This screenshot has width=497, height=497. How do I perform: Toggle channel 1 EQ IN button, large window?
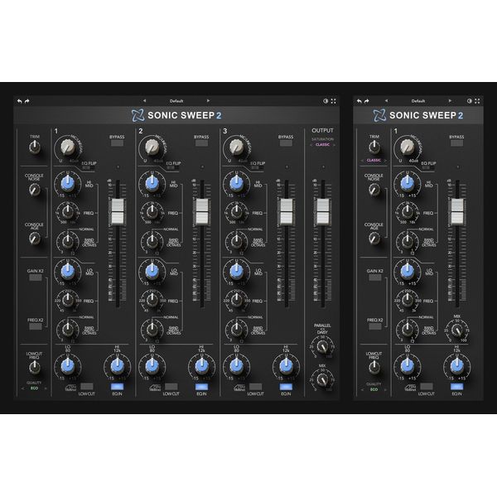point(117,387)
